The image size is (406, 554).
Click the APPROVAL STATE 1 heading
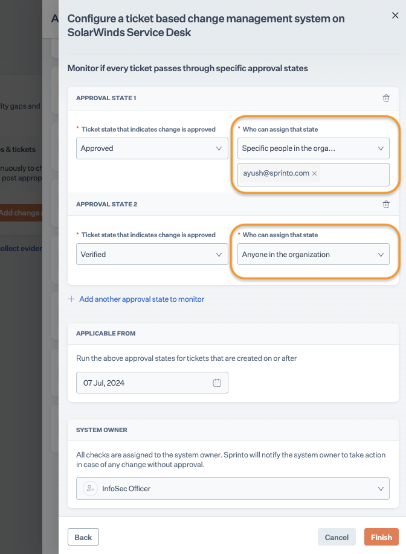(106, 98)
